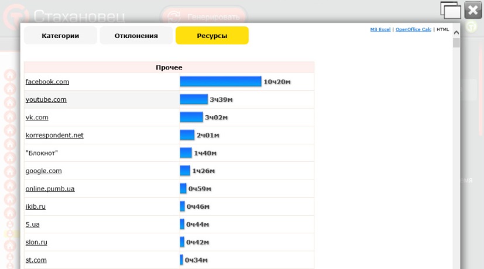Select the 3ч39м duration value
Image resolution: width=484 pixels, height=269 pixels.
pos(221,99)
